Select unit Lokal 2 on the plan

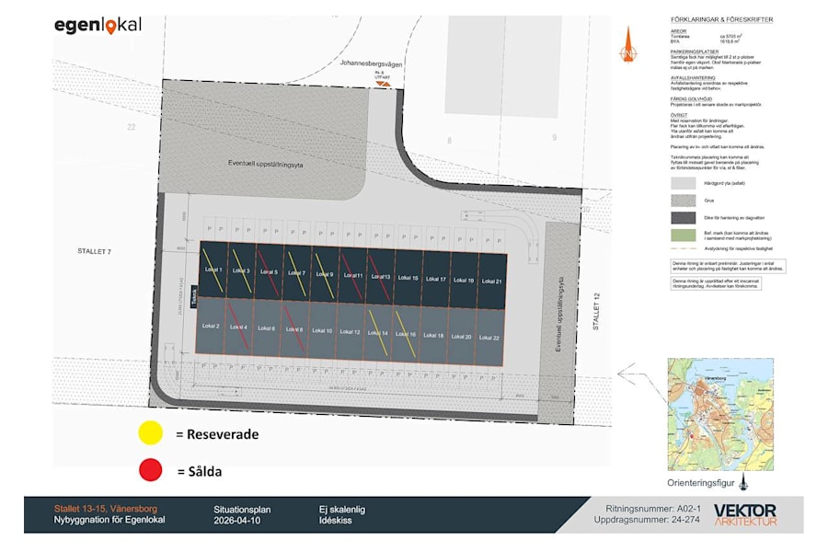pyautogui.click(x=210, y=326)
